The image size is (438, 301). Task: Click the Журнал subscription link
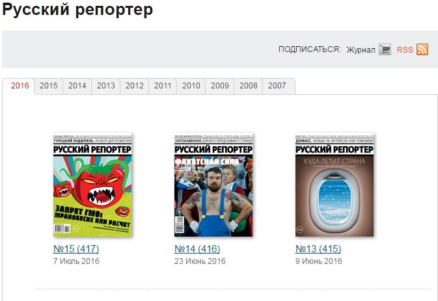[x=361, y=50]
